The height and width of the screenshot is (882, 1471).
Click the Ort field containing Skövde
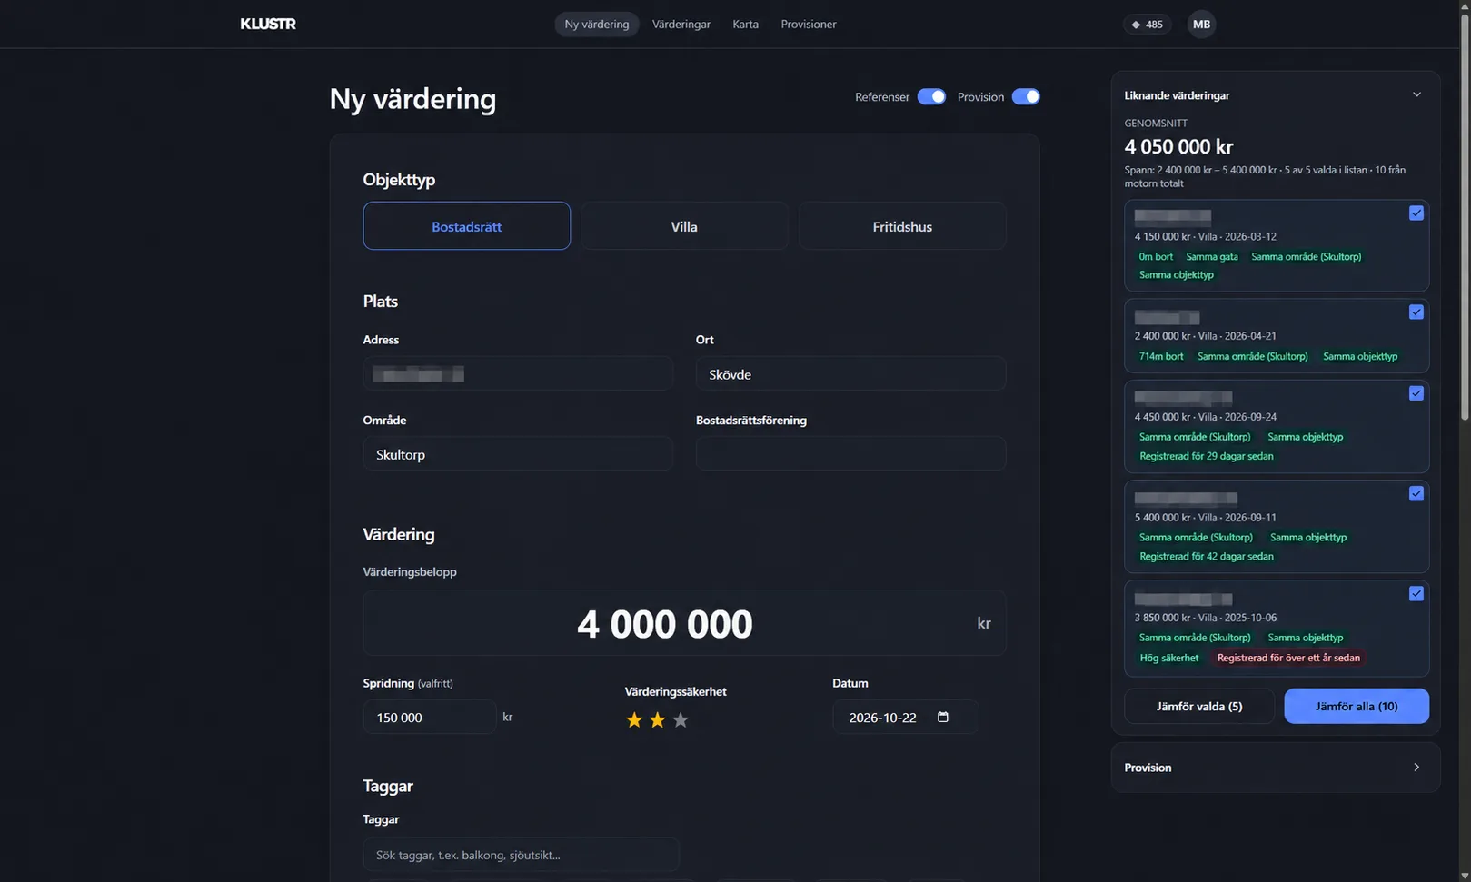point(850,373)
